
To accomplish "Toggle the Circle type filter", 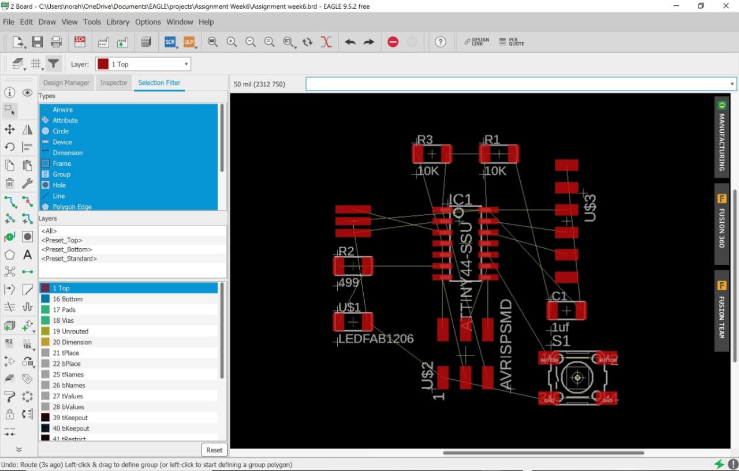I will point(128,131).
